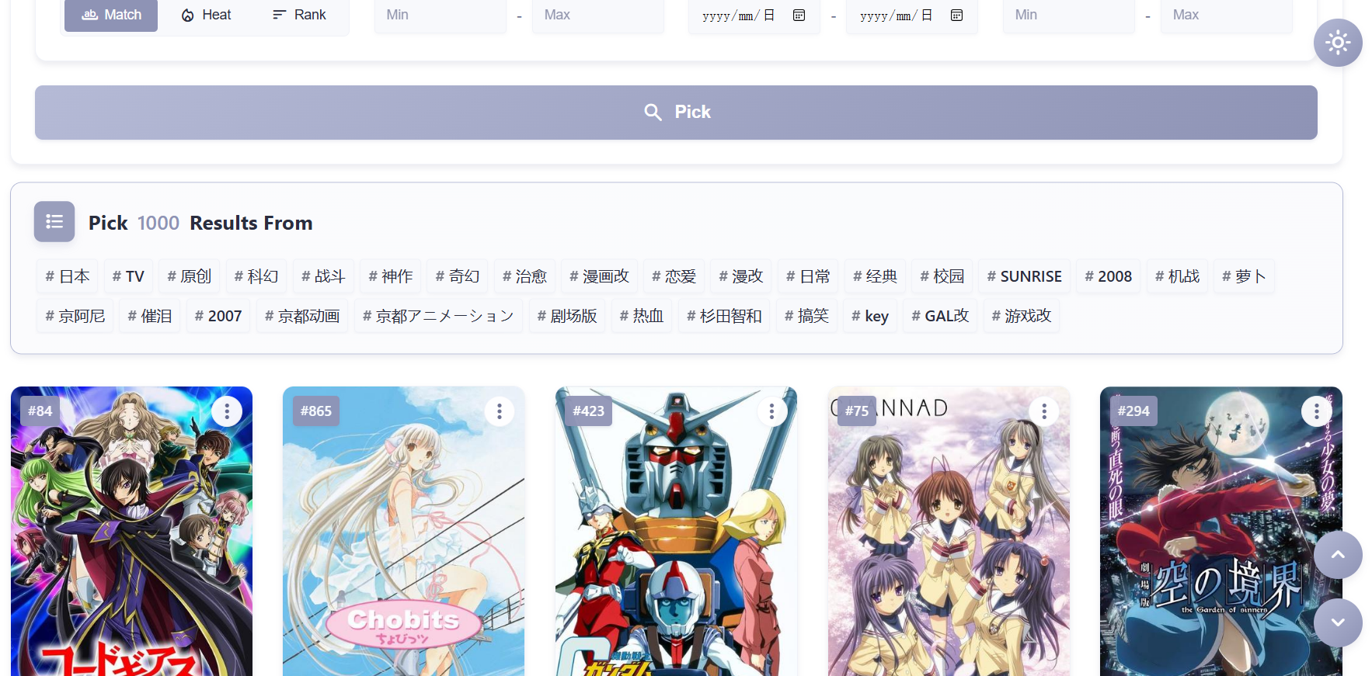Open three-dot menu on #294 card
The width and height of the screenshot is (1372, 676).
(x=1316, y=411)
